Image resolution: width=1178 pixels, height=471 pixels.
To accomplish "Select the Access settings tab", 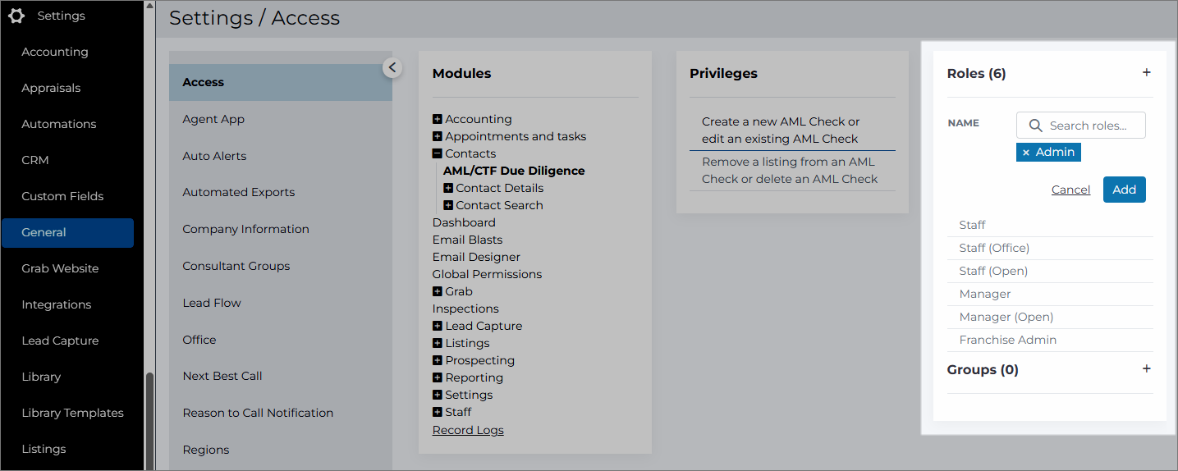I will [281, 82].
